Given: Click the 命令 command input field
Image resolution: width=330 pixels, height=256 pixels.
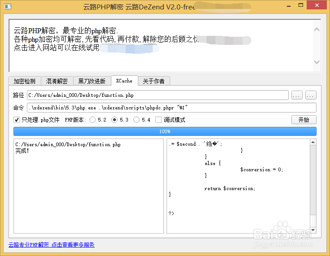Looking at the screenshot, I should click(x=172, y=108).
